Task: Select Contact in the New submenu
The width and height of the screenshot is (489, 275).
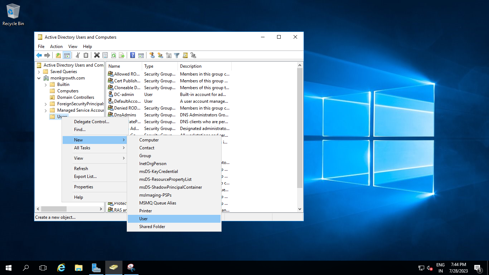Action: [174, 148]
